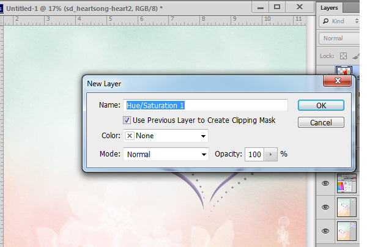Select the middle pastel layer thumbnail
Screen dimensions: 367x247
[x=347, y=207]
